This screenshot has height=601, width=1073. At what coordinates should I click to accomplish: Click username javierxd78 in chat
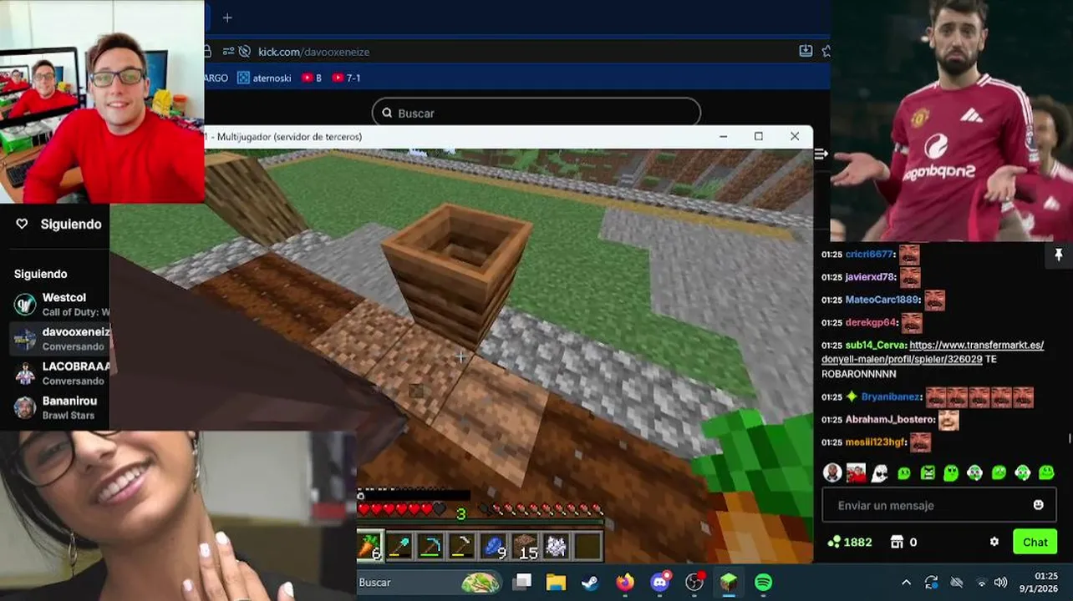pyautogui.click(x=870, y=276)
